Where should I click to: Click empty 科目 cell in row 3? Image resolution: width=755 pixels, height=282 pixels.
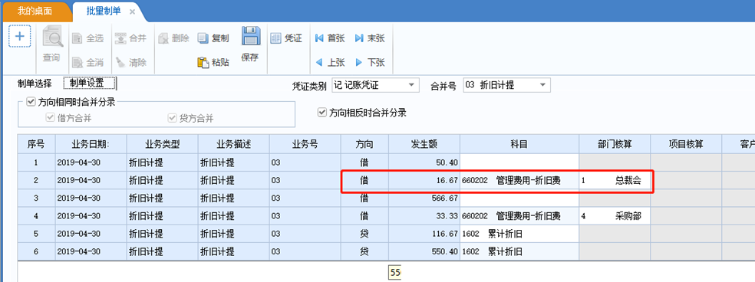[x=519, y=198]
